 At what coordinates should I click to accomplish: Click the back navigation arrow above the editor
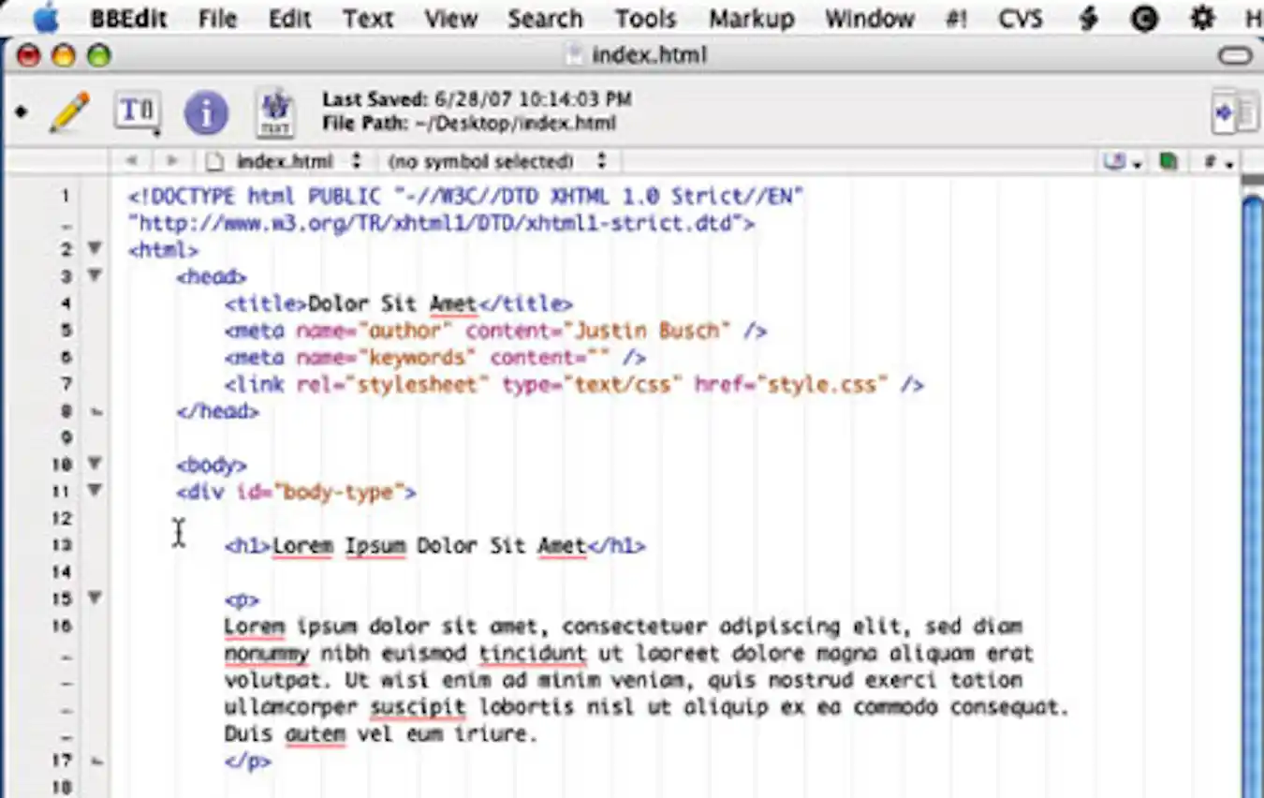[132, 160]
